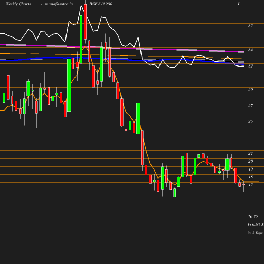This screenshot has height=264, width=264.
Task: Click the price axis label 17
Action: (x=251, y=185)
